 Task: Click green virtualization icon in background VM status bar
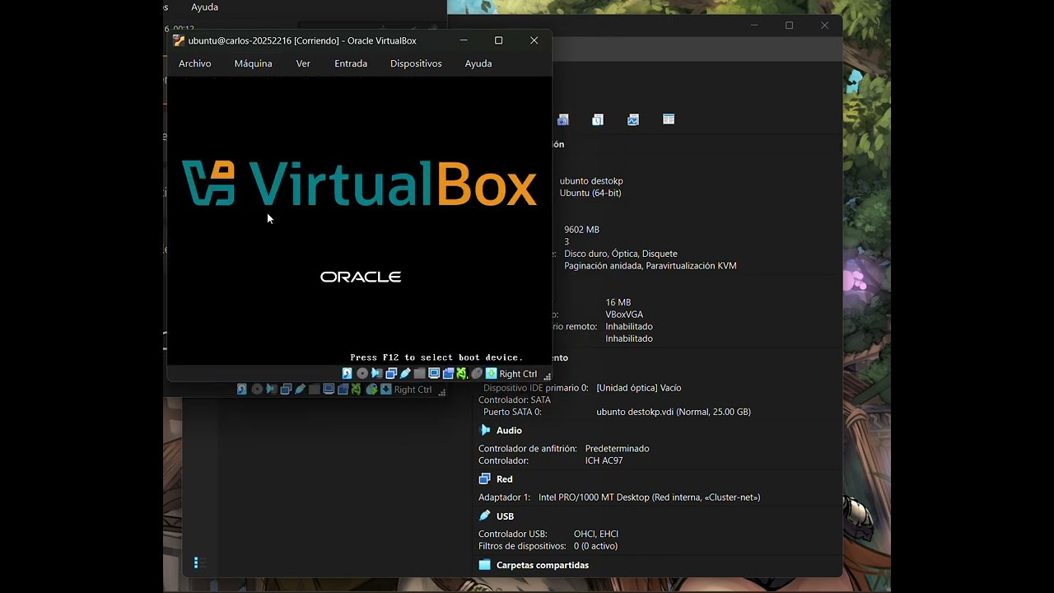[x=357, y=390]
